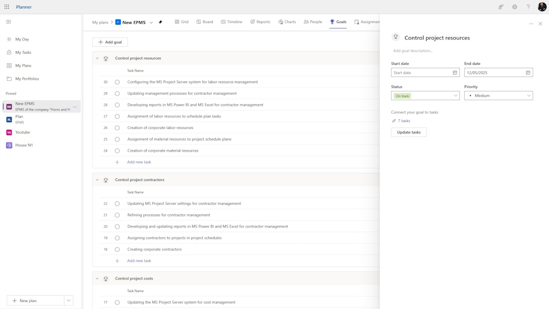Mark task 18 Creating corporate contractors complete
This screenshot has height=309, width=549.
click(x=117, y=249)
